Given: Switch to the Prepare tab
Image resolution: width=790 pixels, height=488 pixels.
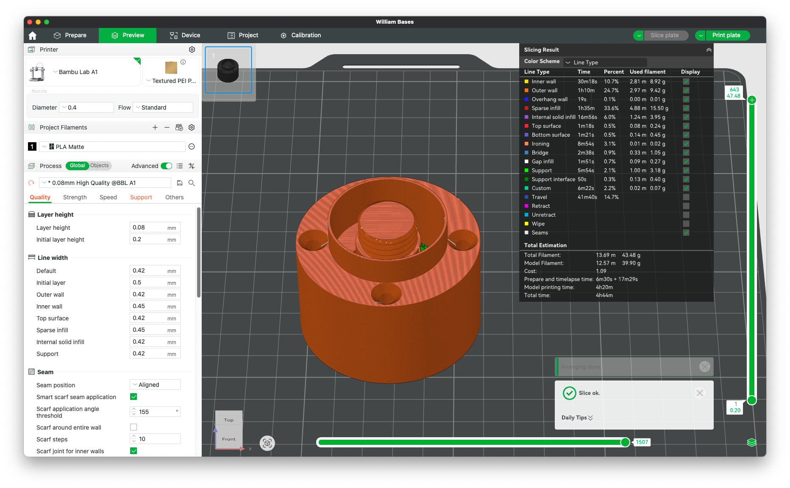Looking at the screenshot, I should pos(70,35).
